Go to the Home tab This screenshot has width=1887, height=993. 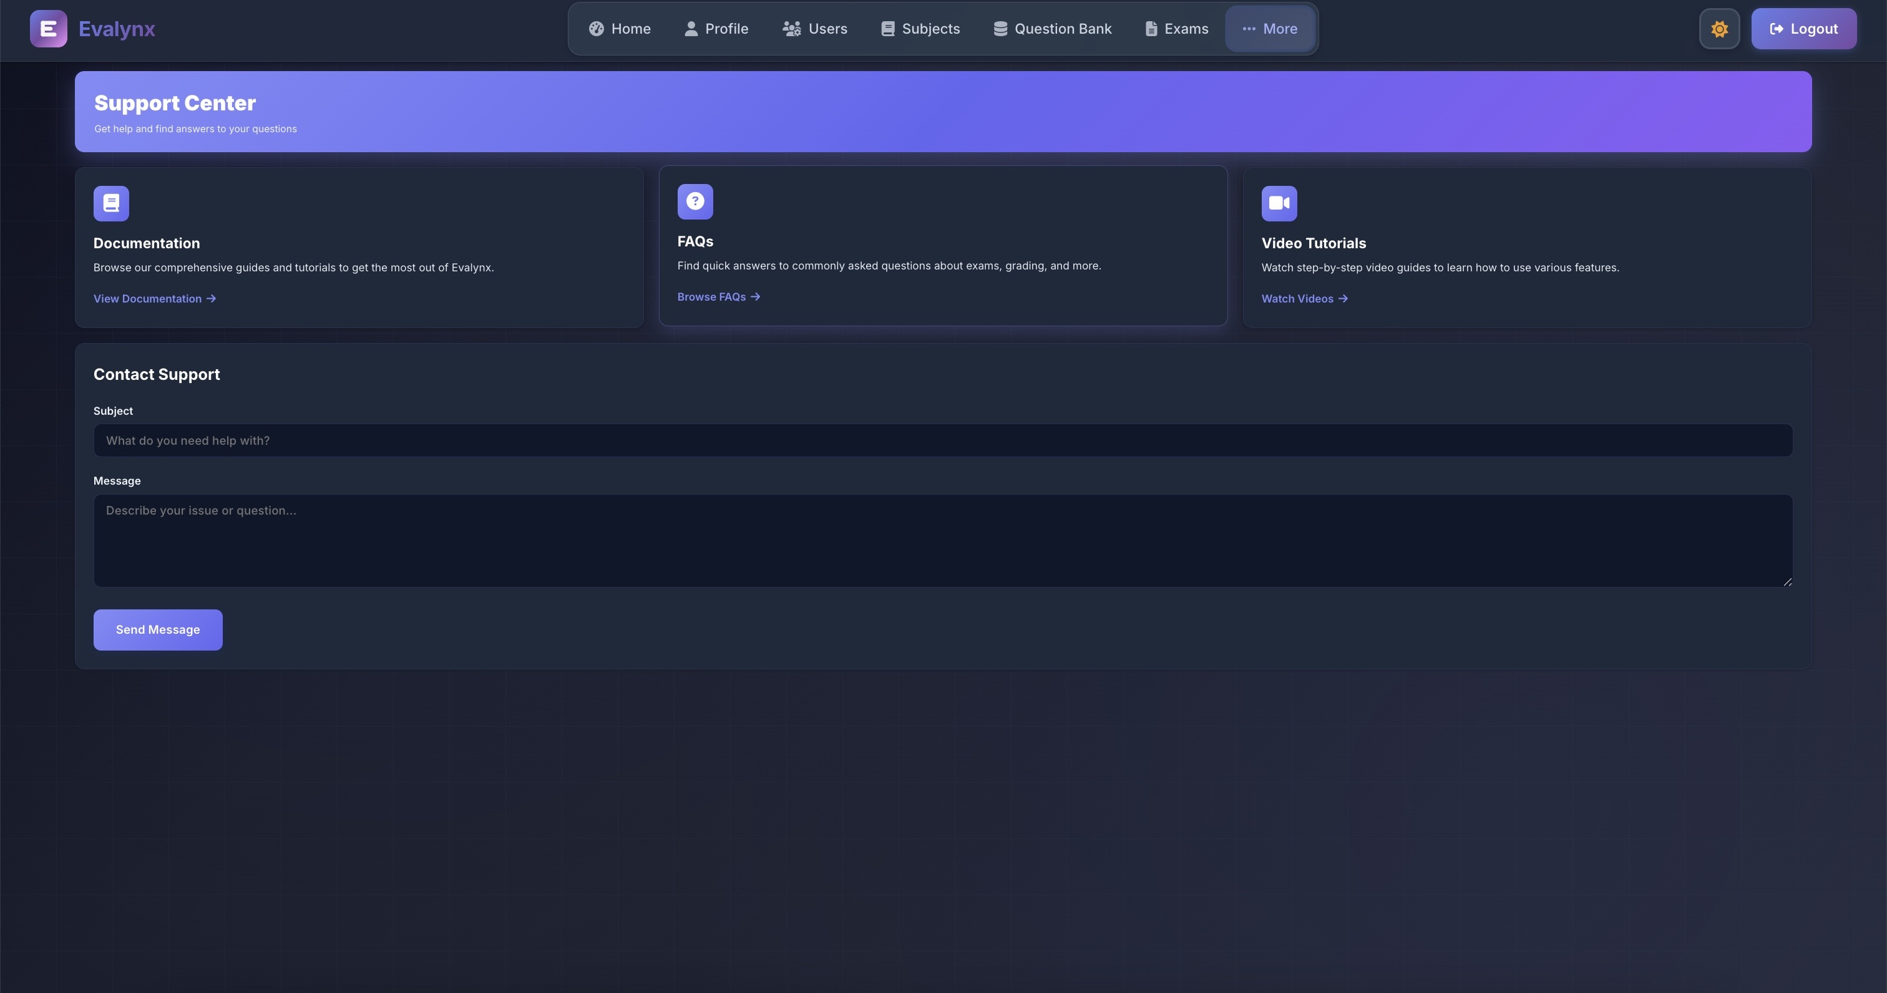coord(620,29)
